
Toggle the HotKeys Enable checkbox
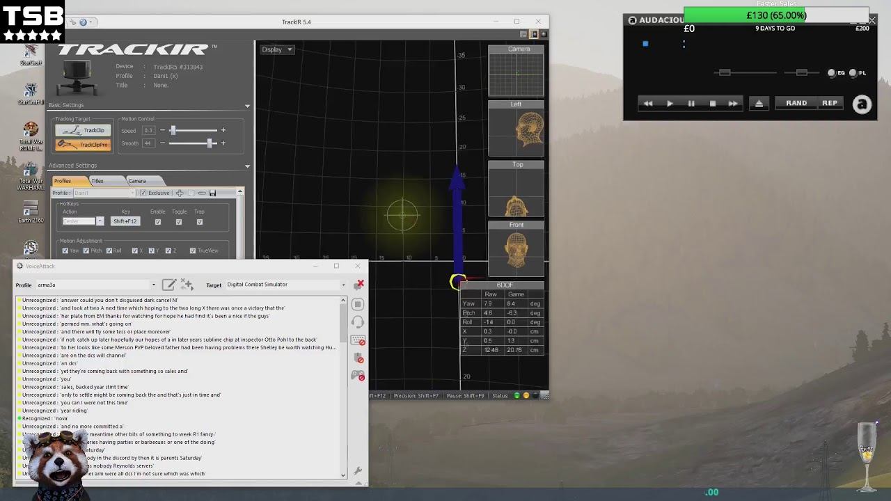pyautogui.click(x=158, y=222)
